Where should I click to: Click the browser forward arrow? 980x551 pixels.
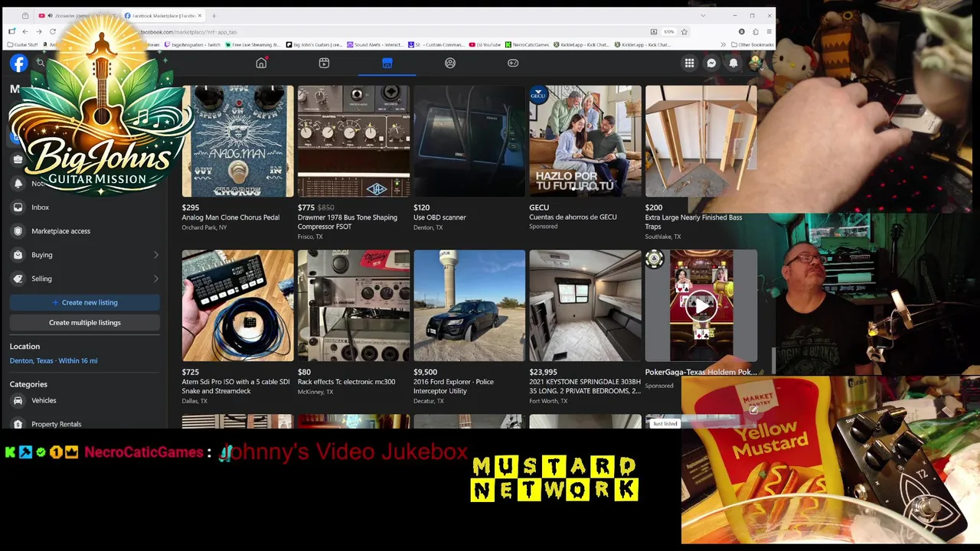point(38,31)
